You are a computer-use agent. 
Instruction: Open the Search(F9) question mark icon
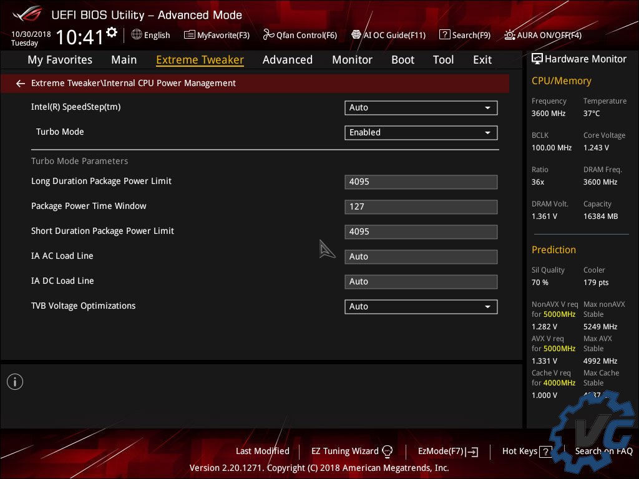pos(444,35)
